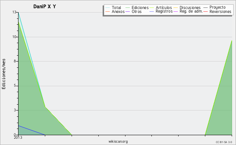Click the wikiscan.org label

(118, 141)
